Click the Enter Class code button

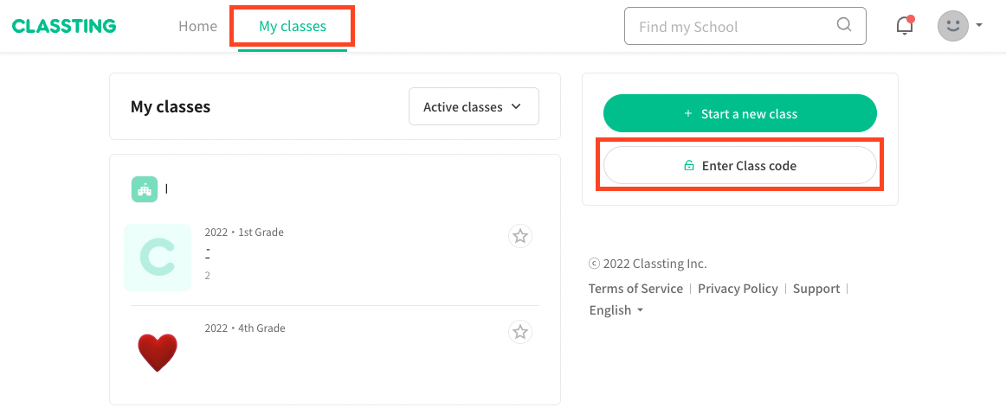739,166
